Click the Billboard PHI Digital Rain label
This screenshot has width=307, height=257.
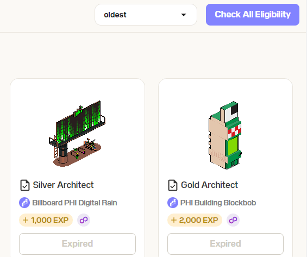pyautogui.click(x=74, y=203)
